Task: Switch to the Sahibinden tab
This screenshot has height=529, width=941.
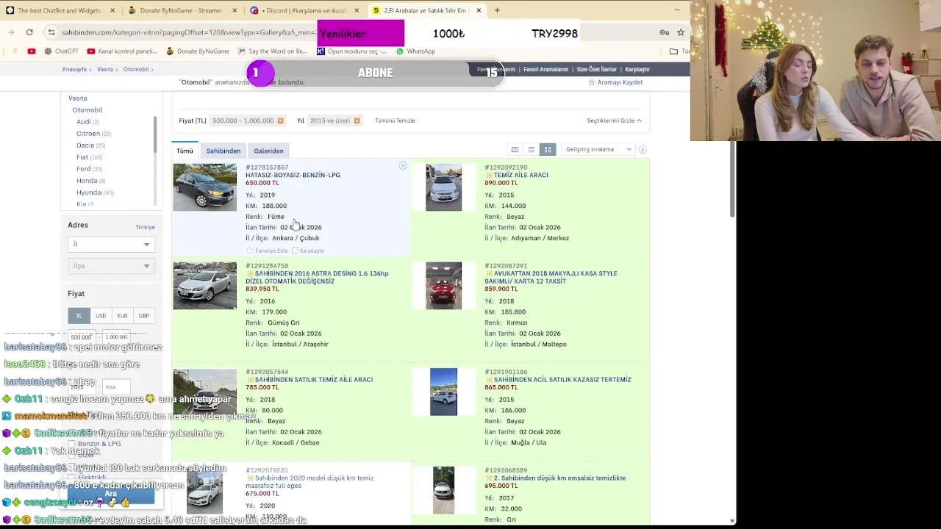Action: point(223,151)
